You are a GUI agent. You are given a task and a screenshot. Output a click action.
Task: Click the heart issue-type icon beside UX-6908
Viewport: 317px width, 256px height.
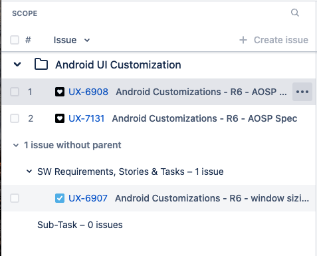[60, 92]
